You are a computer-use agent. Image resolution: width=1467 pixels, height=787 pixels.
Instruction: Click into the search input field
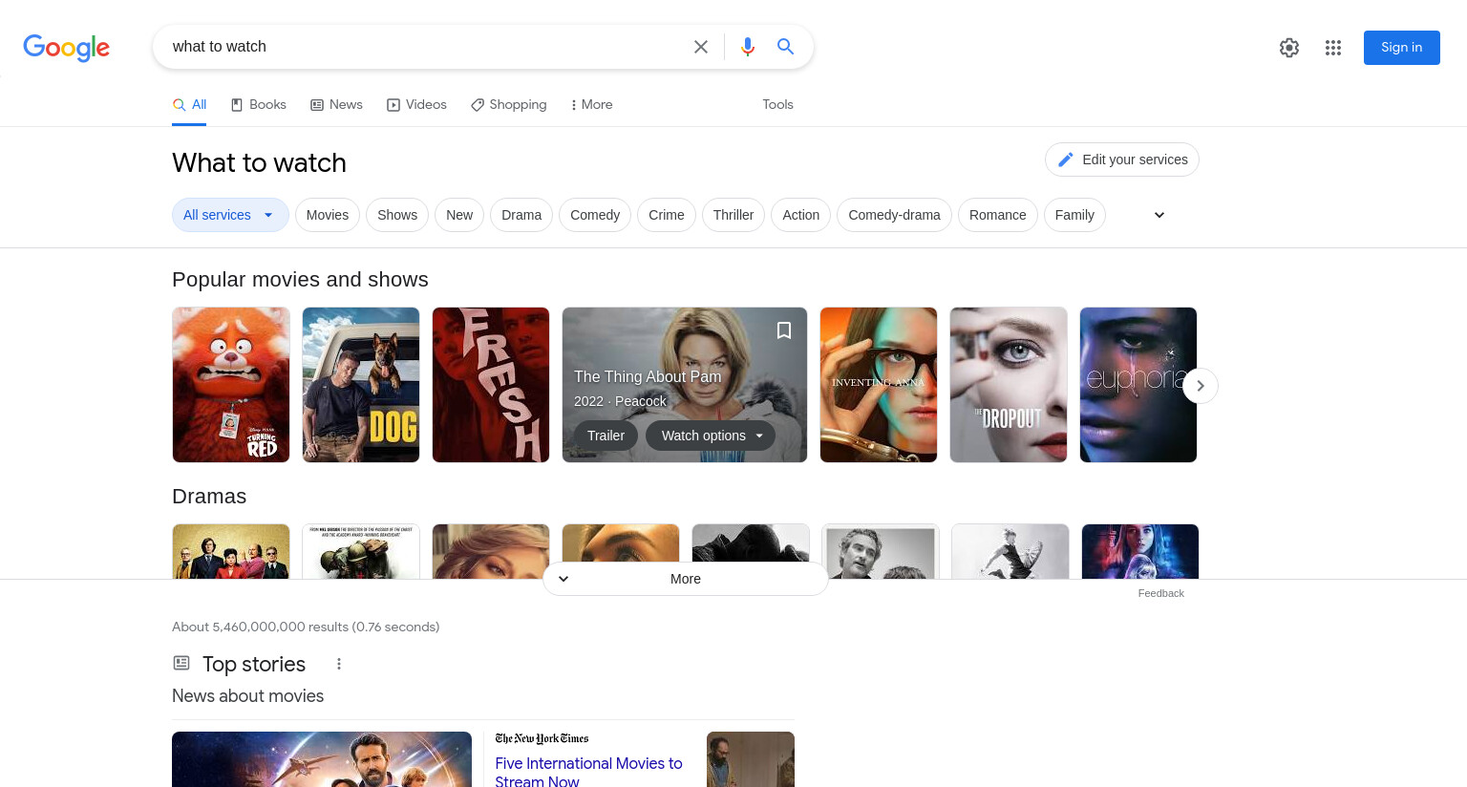pyautogui.click(x=425, y=47)
